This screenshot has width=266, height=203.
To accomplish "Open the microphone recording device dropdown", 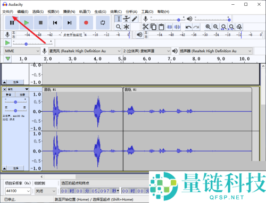I will (85, 51).
